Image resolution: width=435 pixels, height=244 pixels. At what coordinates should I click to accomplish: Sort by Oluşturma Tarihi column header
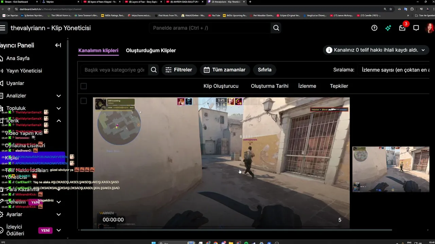(x=269, y=86)
